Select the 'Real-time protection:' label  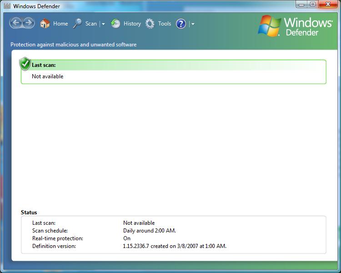click(x=58, y=238)
